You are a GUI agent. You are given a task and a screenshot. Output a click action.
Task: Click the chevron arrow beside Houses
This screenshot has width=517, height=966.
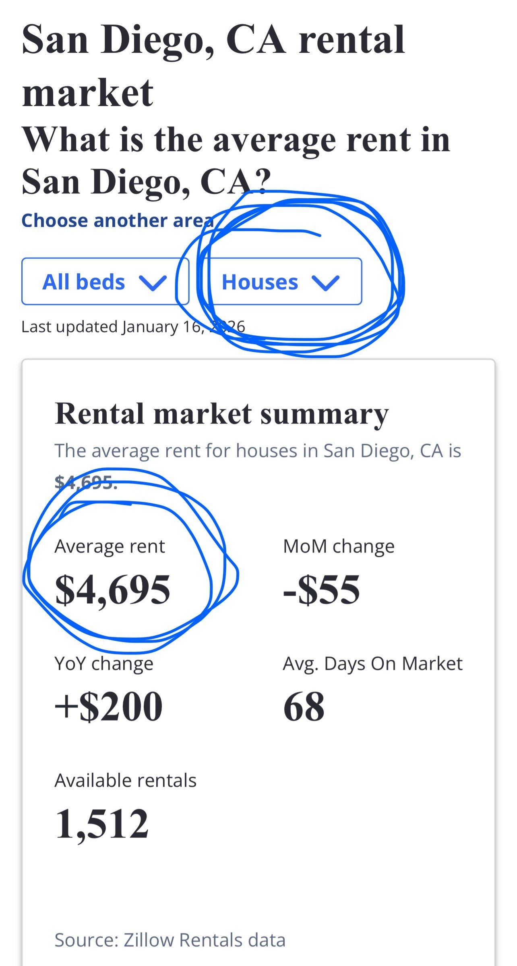click(x=325, y=283)
